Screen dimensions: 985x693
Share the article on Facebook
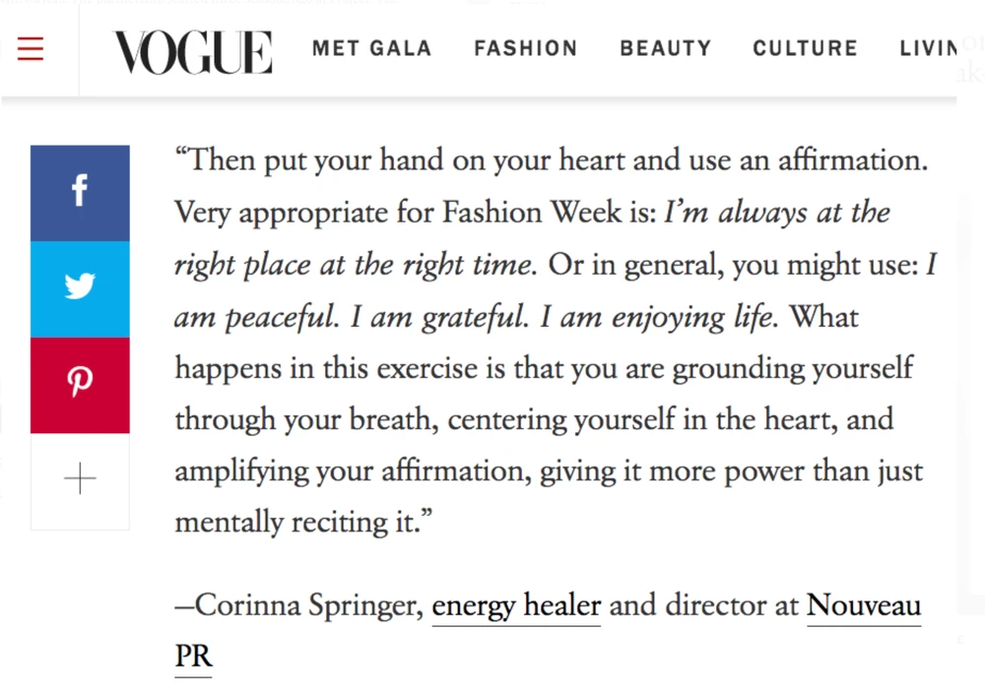(x=80, y=193)
